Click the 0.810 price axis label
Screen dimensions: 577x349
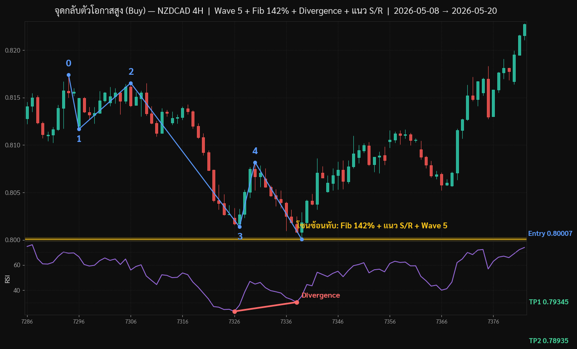13,145
